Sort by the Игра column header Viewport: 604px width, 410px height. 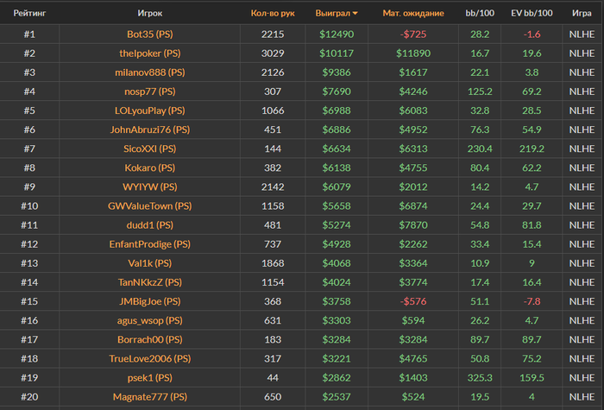coord(581,14)
